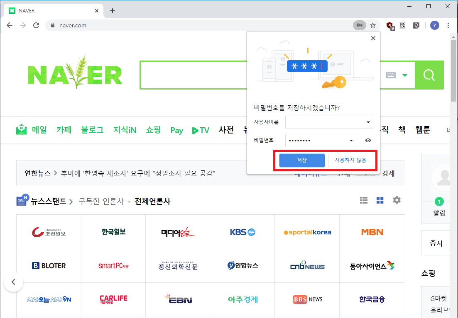Screen dimensions: 458x318
Task: Click the 사용하지 않음 button
Action: 350,160
